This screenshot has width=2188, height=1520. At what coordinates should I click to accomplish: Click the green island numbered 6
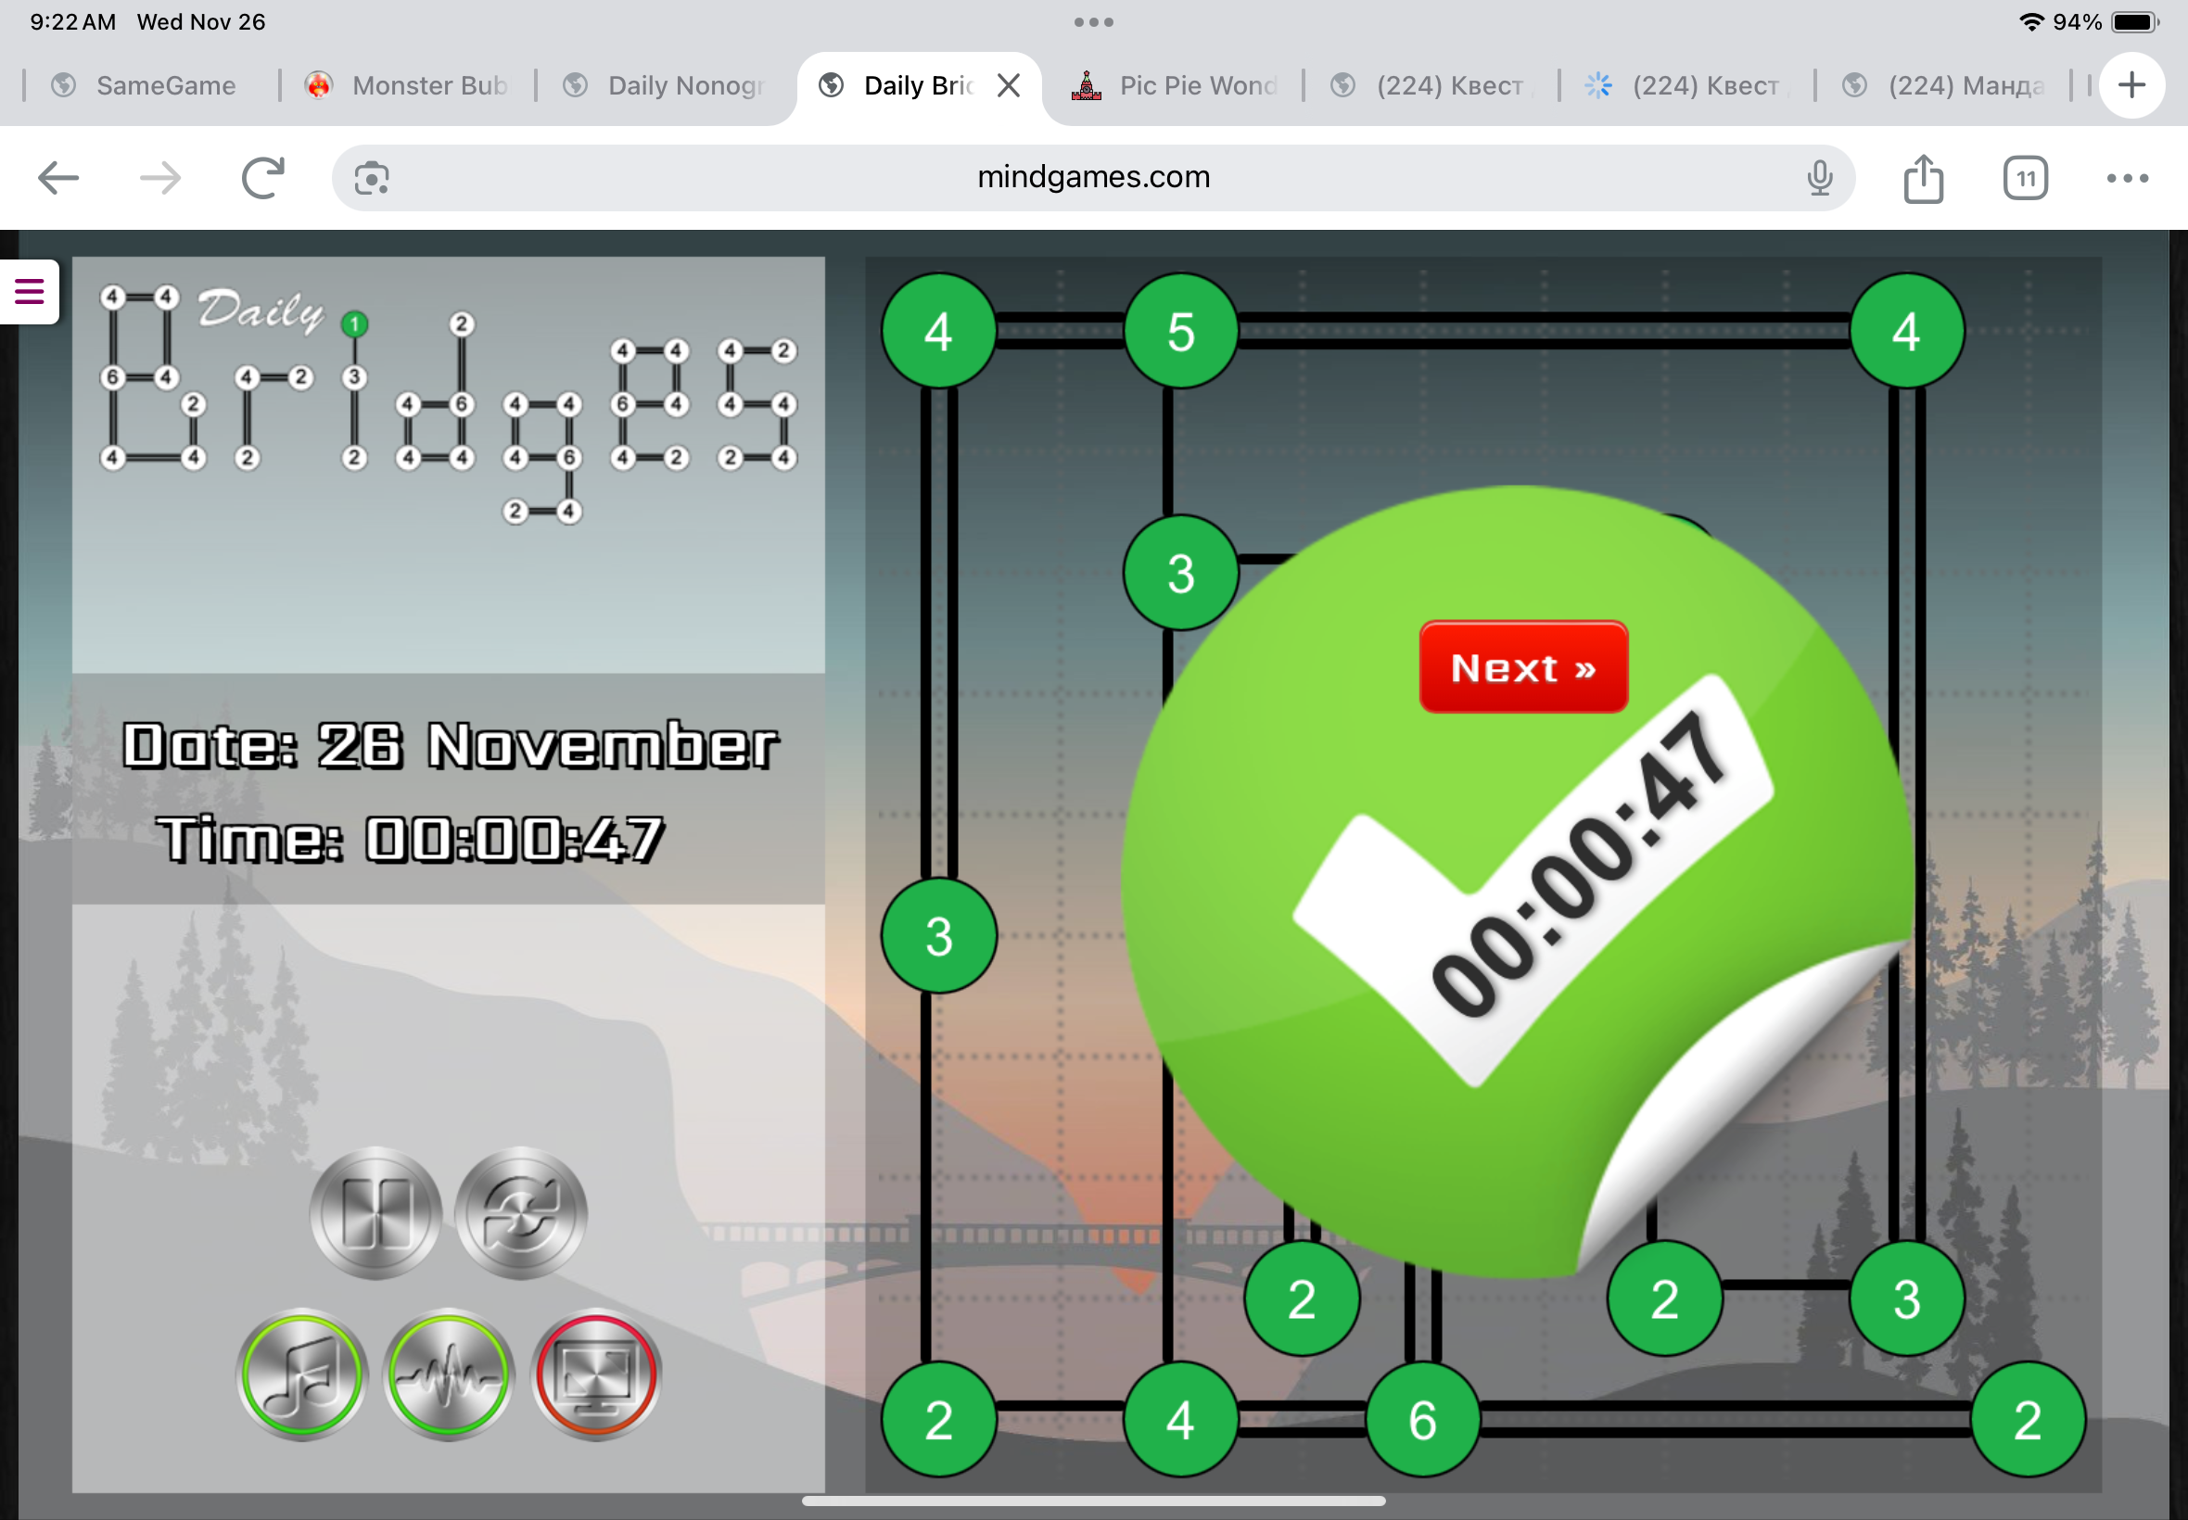[1422, 1419]
